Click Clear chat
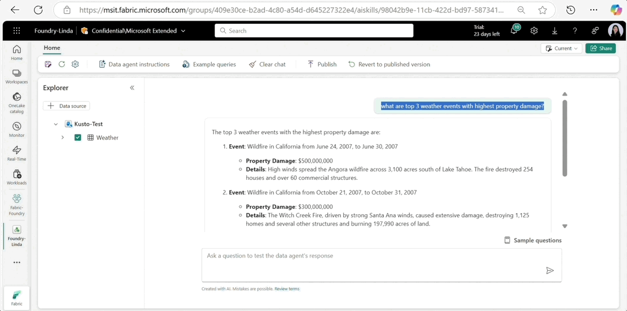 (x=267, y=64)
